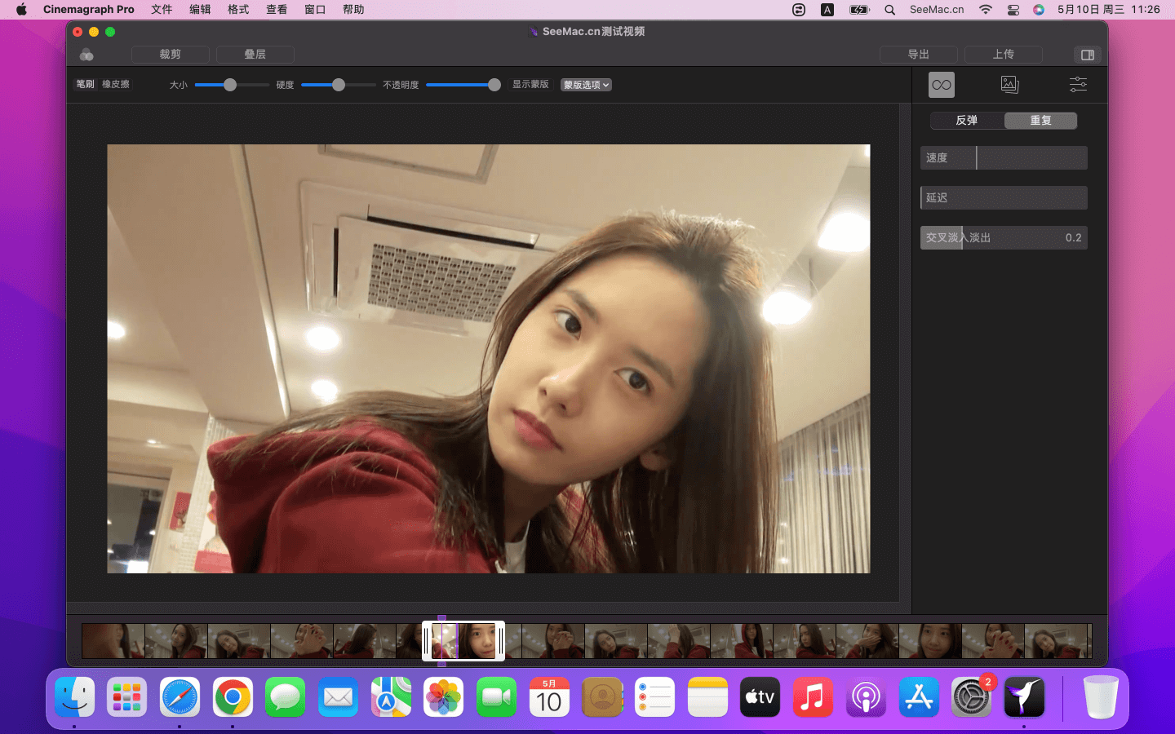1175x734 pixels.
Task: Open Control Center in menu bar
Action: click(1013, 10)
